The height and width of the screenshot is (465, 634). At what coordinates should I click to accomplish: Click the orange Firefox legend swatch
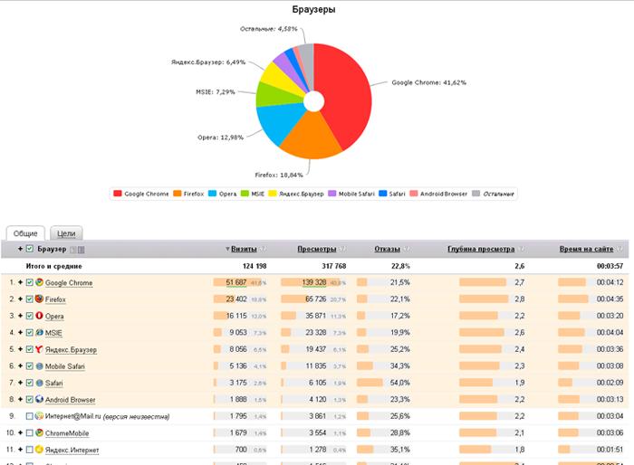tap(178, 194)
